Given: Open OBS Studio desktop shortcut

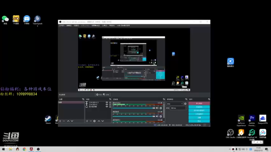Looking at the screenshot, I should coord(230,133).
